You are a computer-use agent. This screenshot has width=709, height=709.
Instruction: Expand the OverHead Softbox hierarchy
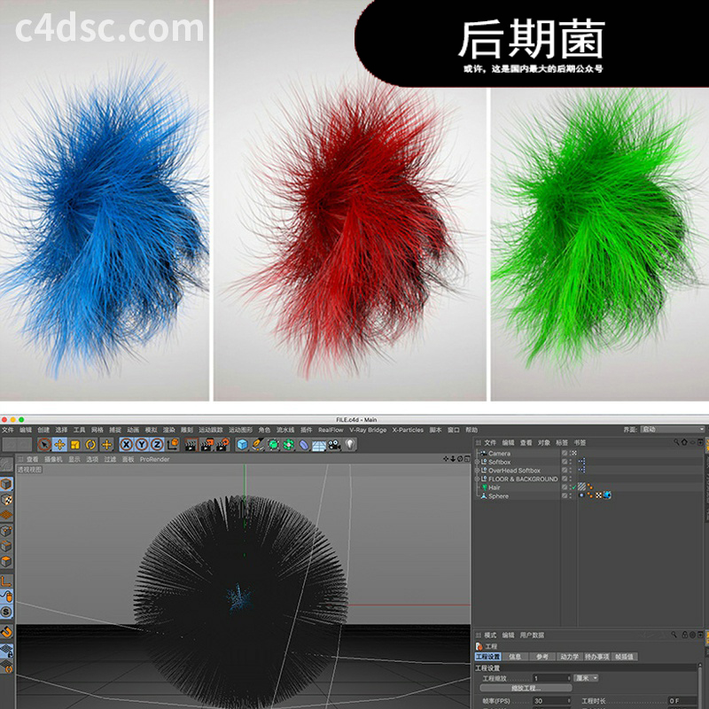pos(477,471)
